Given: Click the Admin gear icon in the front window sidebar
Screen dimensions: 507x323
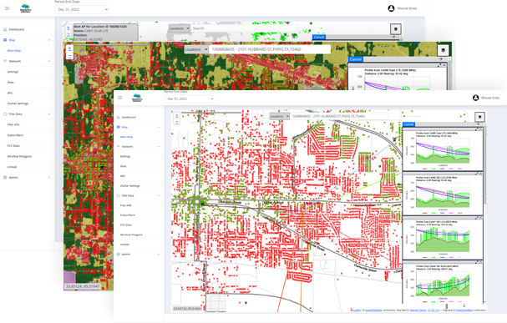Looking at the screenshot, I should click(119, 255).
